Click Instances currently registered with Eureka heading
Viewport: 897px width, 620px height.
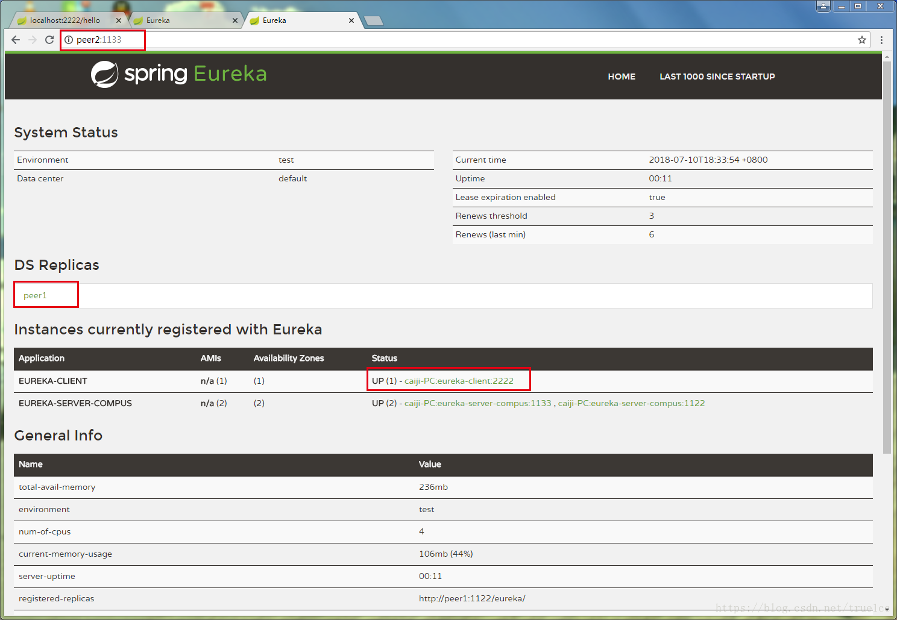[x=168, y=330]
